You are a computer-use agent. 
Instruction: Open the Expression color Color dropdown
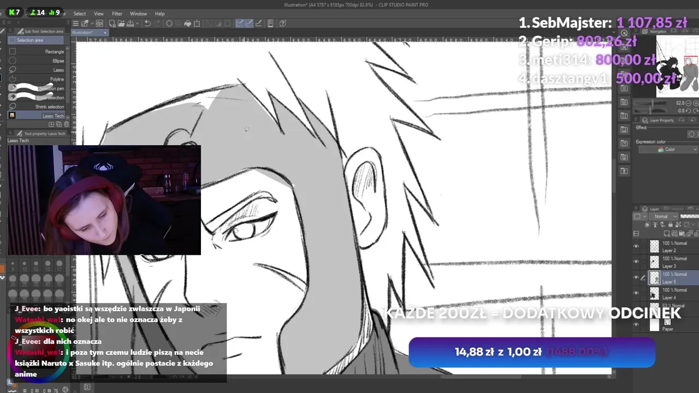pyautogui.click(x=668, y=150)
